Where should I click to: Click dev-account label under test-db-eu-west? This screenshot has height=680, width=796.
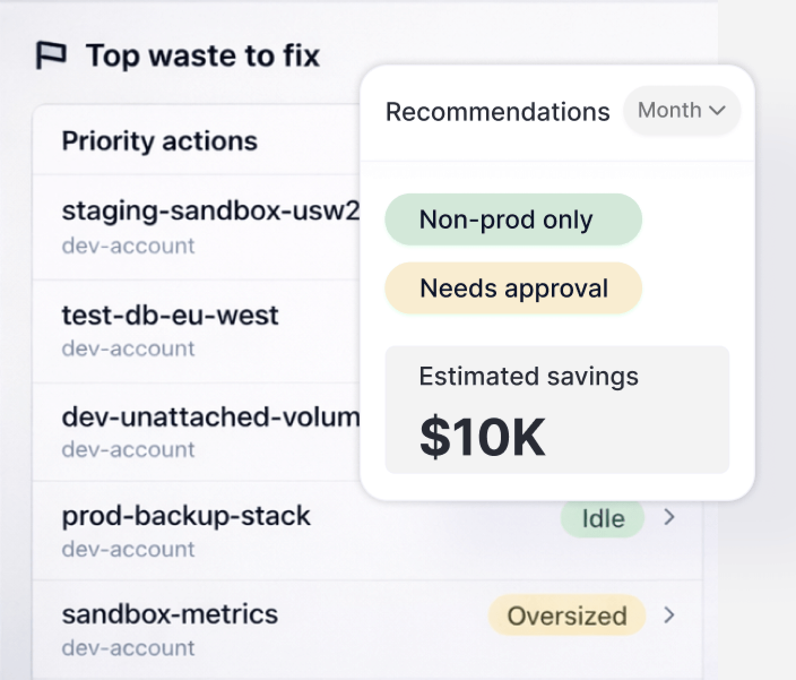(128, 348)
